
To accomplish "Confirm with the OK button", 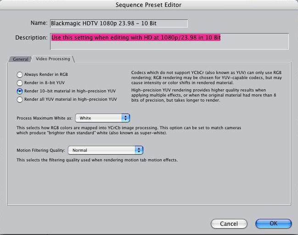I will click(274, 224).
